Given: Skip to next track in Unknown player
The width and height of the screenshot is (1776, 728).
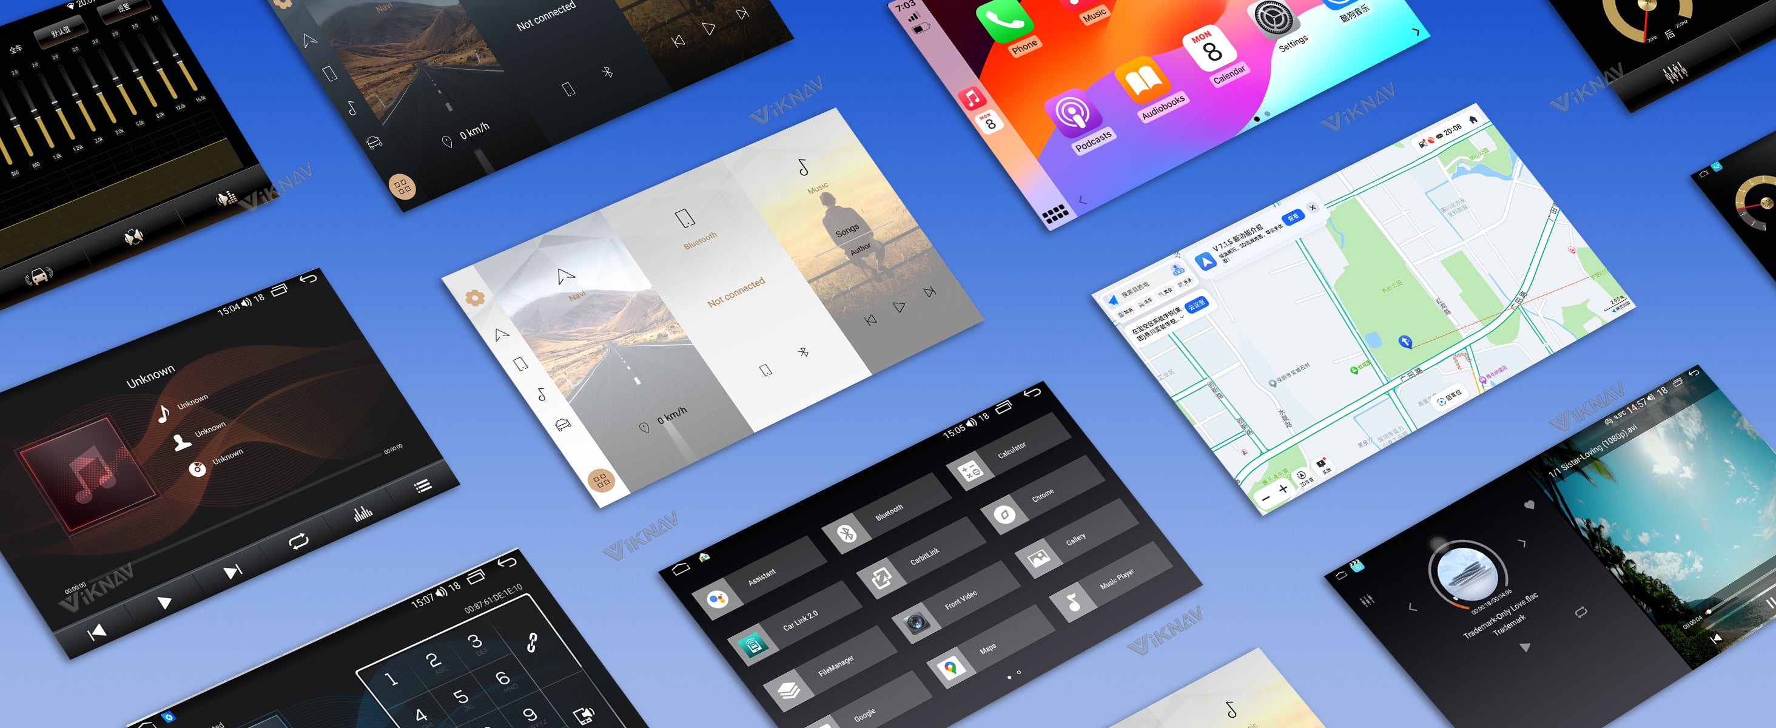Looking at the screenshot, I should coord(232,571).
